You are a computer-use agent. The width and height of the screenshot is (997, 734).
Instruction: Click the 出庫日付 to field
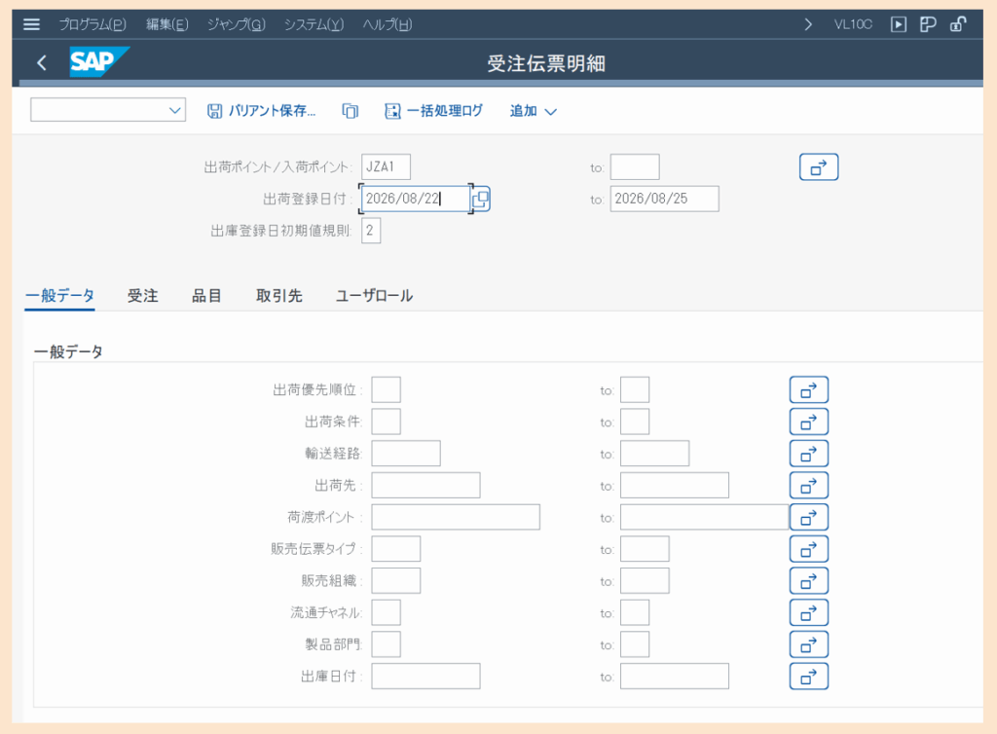(x=675, y=677)
